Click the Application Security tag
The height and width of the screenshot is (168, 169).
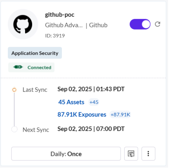pyautogui.click(x=35, y=53)
